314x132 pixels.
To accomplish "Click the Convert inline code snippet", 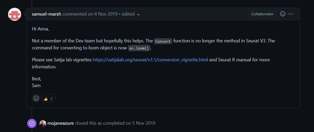I will pos(163,41).
